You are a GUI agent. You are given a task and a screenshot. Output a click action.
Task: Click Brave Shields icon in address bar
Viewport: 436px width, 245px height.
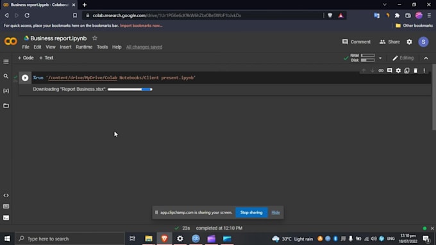click(330, 15)
